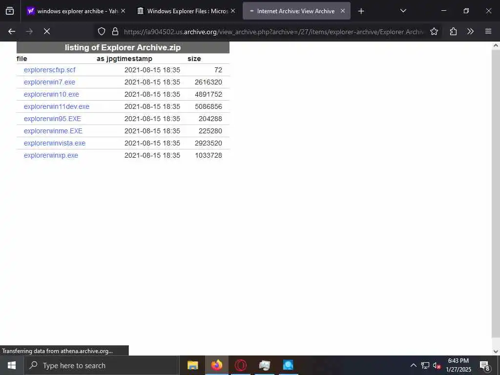Viewport: 500px width, 375px height.
Task: Stop loading the page
Action: click(x=47, y=31)
